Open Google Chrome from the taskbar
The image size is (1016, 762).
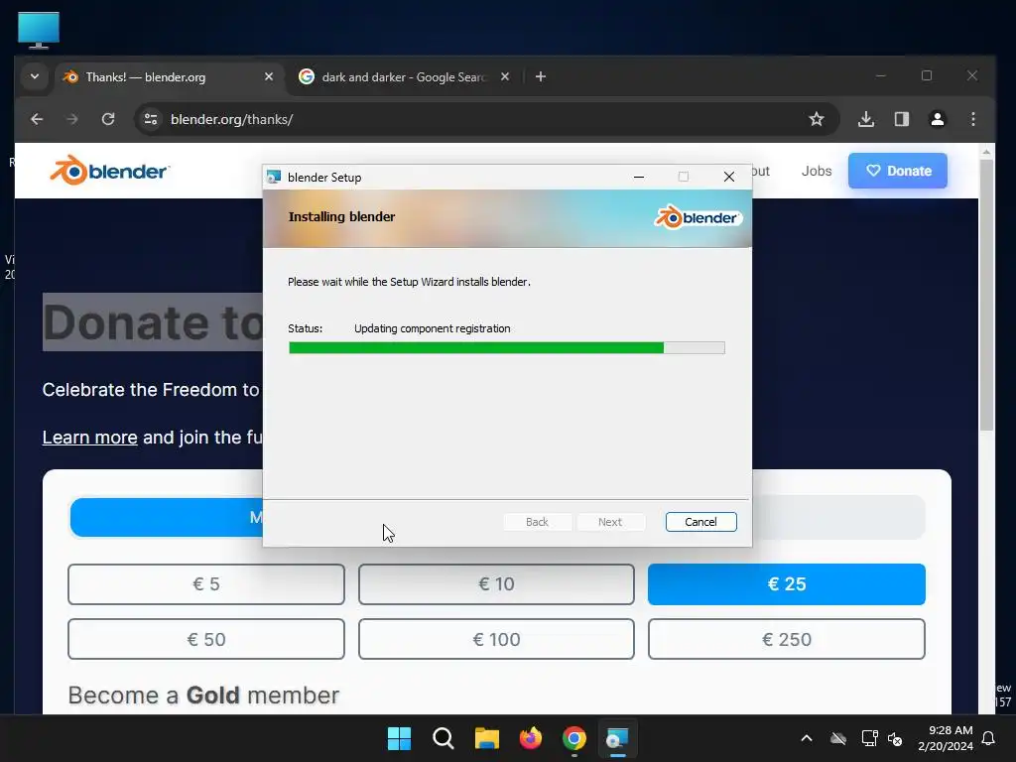point(574,738)
